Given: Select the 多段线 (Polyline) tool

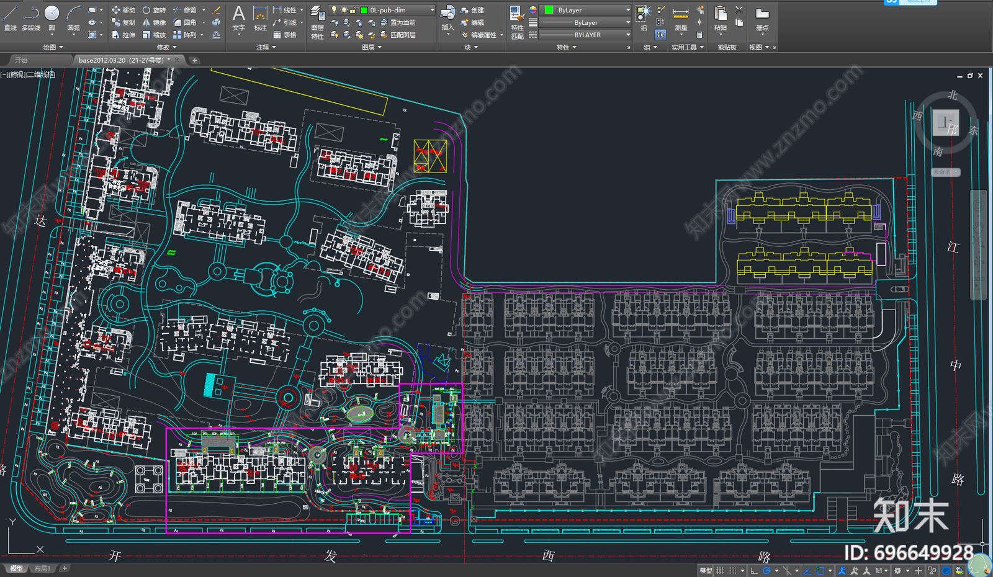Looking at the screenshot, I should point(31,18).
